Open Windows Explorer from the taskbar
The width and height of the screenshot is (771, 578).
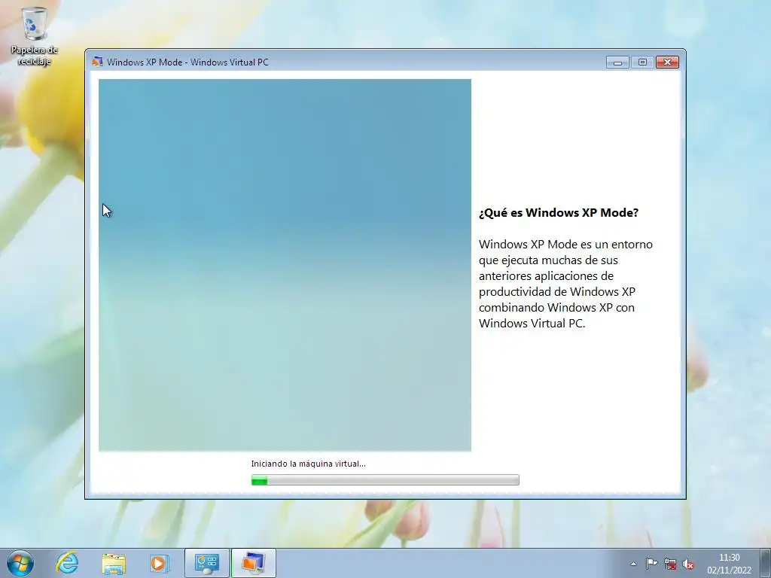114,563
